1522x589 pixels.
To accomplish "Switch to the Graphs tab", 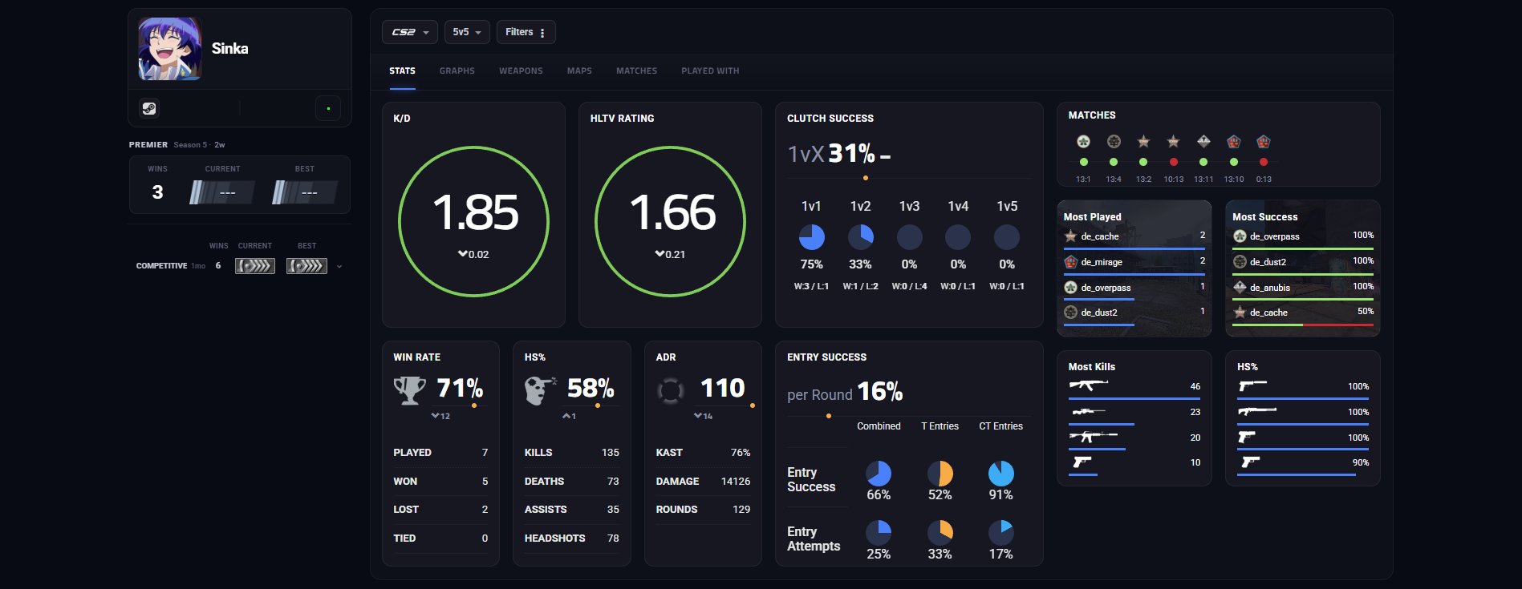I will pyautogui.click(x=457, y=71).
